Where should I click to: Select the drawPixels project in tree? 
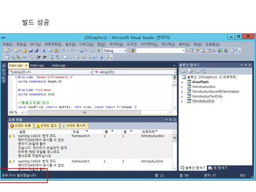tap(200, 82)
